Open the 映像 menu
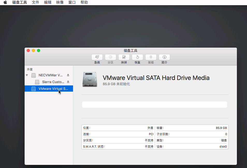The image size is (247, 168). point(60,2)
